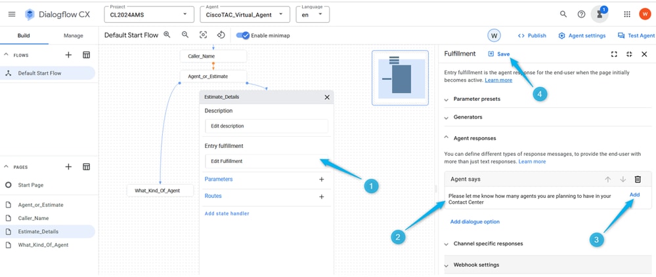Add a new flow with plus icon
This screenshot has width=656, height=277.
coord(68,54)
